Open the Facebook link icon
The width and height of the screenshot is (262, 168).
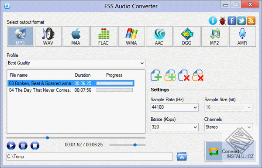pos(232,21)
